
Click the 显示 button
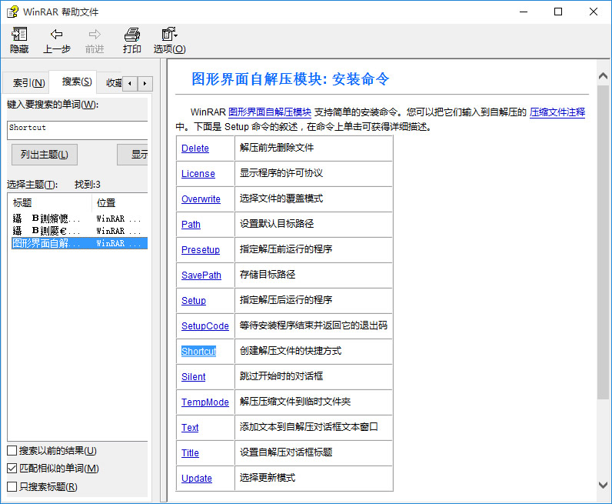click(x=133, y=155)
